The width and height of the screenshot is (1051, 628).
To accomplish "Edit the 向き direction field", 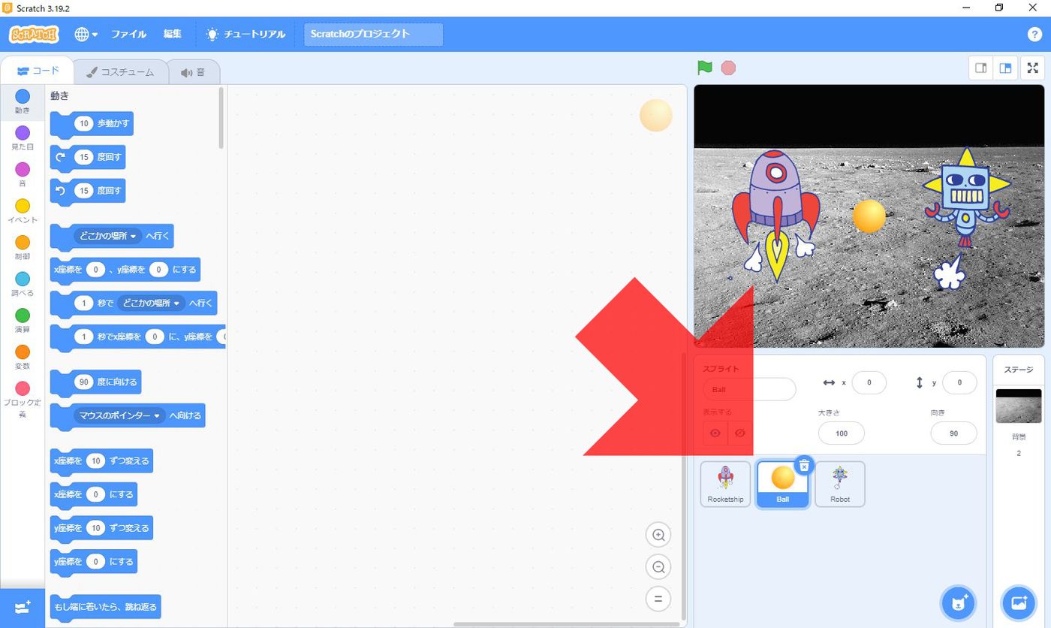I will 953,433.
